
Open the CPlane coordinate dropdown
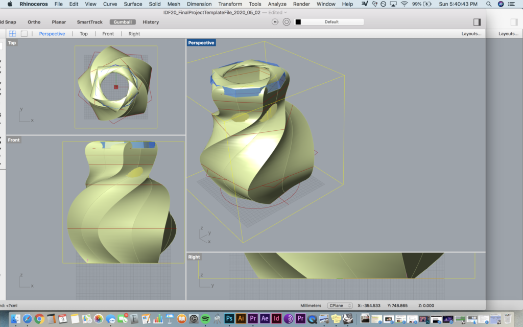pos(340,306)
